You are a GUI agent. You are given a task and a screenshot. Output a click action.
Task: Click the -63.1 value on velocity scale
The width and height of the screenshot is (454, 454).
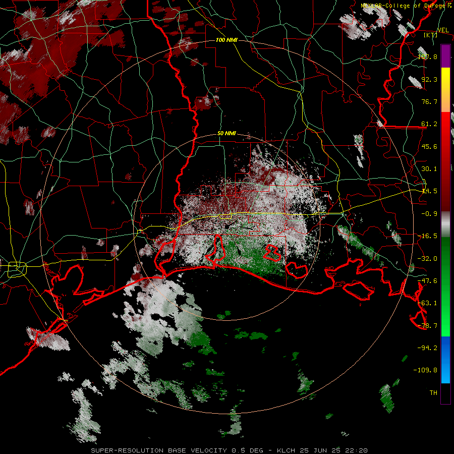428,303
